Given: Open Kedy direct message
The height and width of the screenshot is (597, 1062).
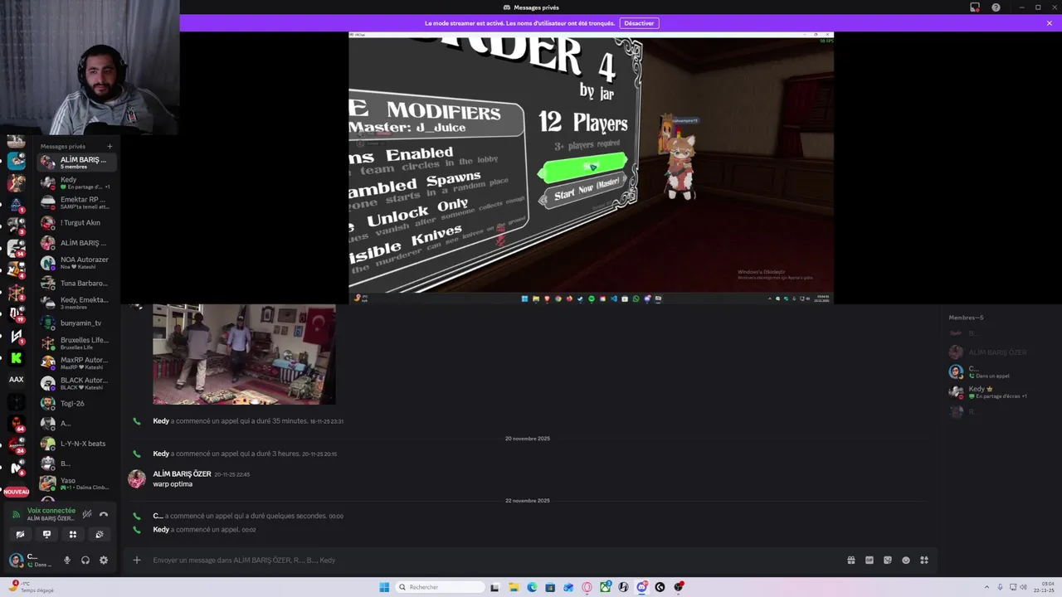Looking at the screenshot, I should [75, 182].
